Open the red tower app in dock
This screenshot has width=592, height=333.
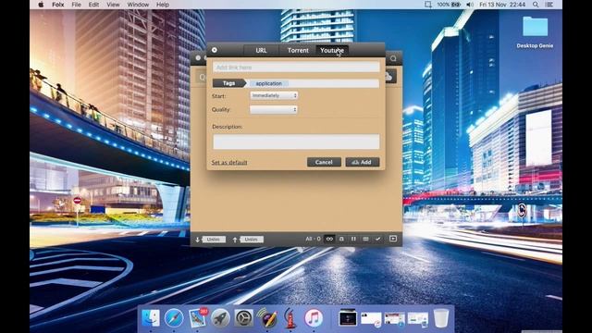point(290,318)
